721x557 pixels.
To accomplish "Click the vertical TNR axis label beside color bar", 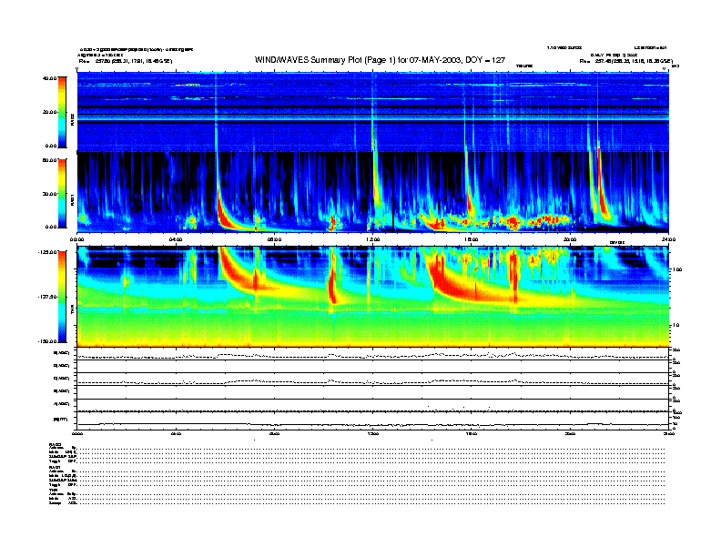I will pos(72,311).
